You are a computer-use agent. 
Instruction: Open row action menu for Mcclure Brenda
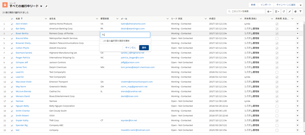point(298,91)
